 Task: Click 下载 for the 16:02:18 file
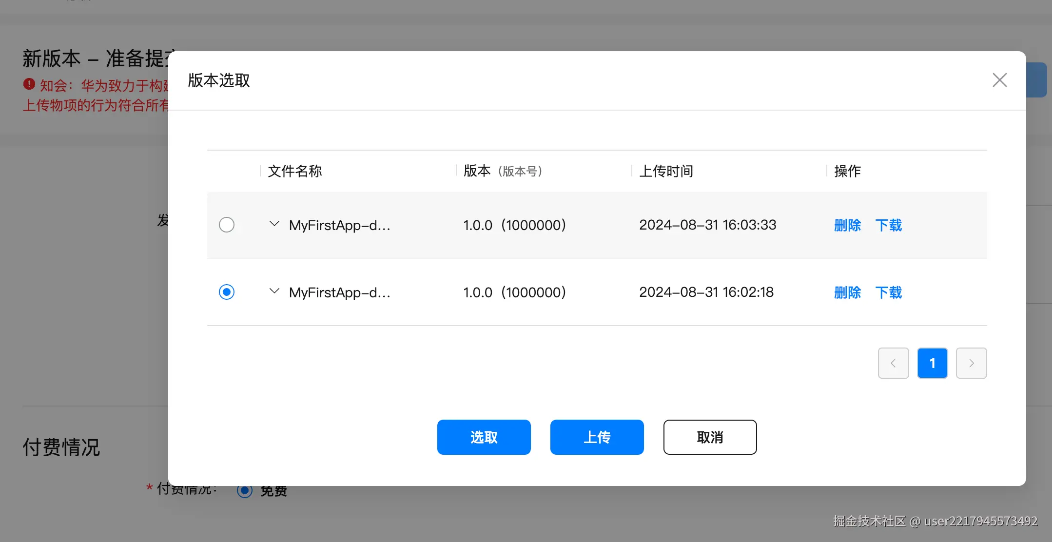[x=888, y=292]
